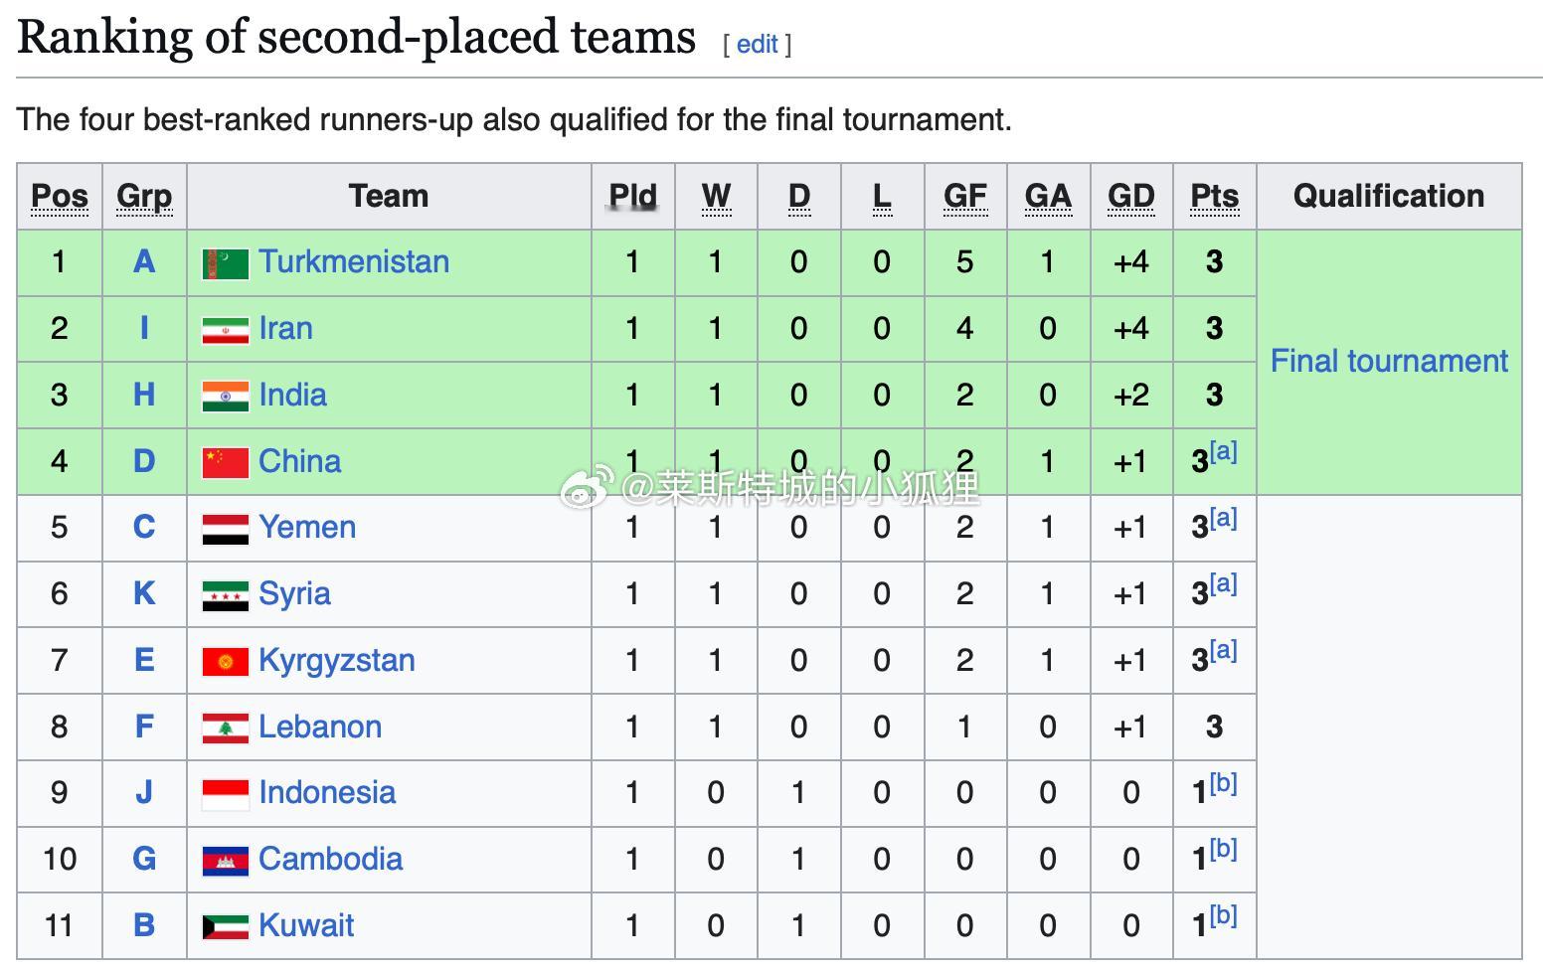Viewport: 1543px width, 972px height.
Task: Click the Pts column header abbreviation
Action: [x=1215, y=196]
